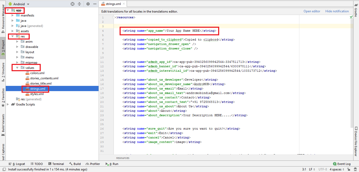Viewport: 359px width, 172px height.
Task: Click the collapse all icon in Project panel
Action: point(80,4)
